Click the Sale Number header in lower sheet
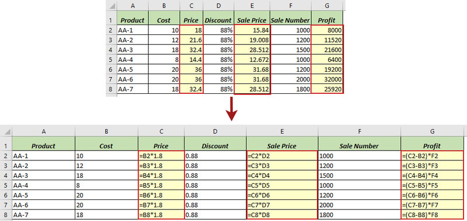Screen dimensions: 467x221 (x=359, y=146)
